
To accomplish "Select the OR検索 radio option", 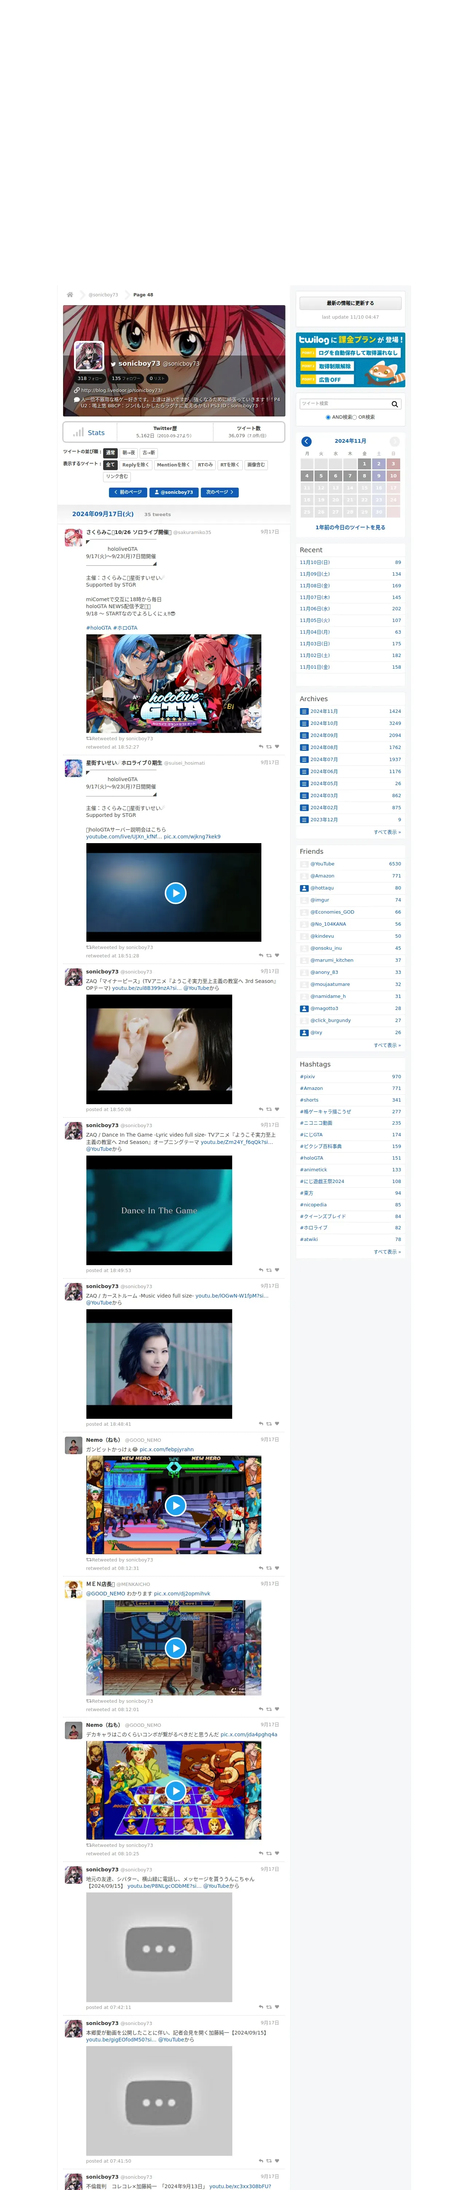I will pos(355,418).
